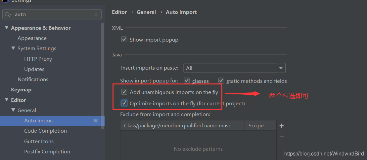Open Code Completion settings page
The height and width of the screenshot is (160, 367).
pyautogui.click(x=45, y=131)
